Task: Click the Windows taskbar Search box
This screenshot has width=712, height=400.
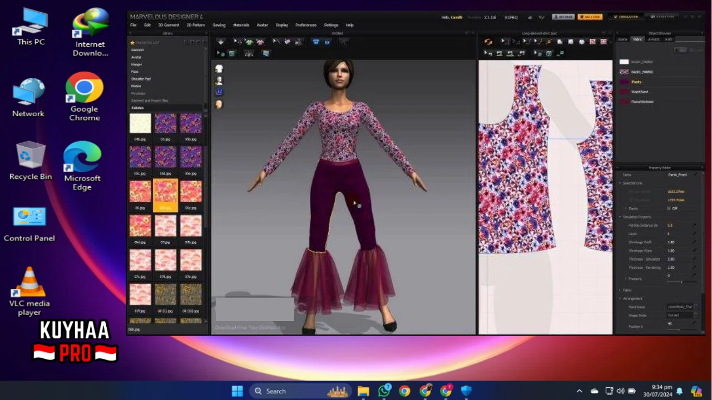Action: point(300,391)
